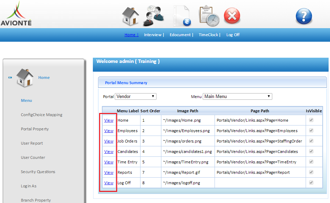Image resolution: width=330 pixels, height=203 pixels.
Task: Click View link for Candidates row
Action: [109, 152]
